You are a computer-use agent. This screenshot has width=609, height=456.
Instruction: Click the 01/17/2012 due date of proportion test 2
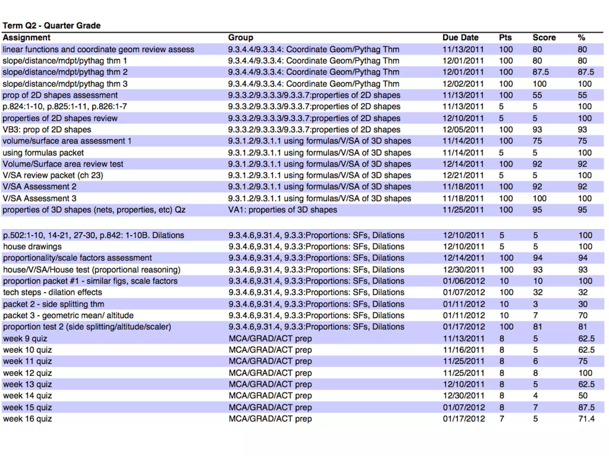(x=464, y=327)
